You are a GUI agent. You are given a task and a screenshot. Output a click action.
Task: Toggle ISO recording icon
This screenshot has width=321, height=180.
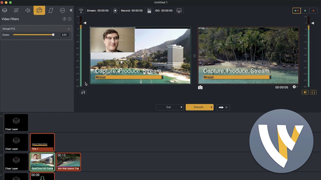click(x=149, y=10)
